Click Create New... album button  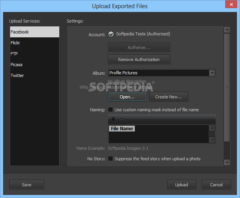tap(169, 97)
